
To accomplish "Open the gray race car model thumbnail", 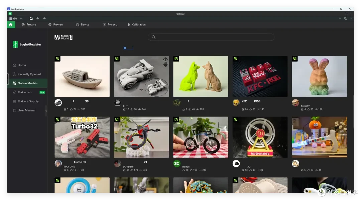I will 141,76.
